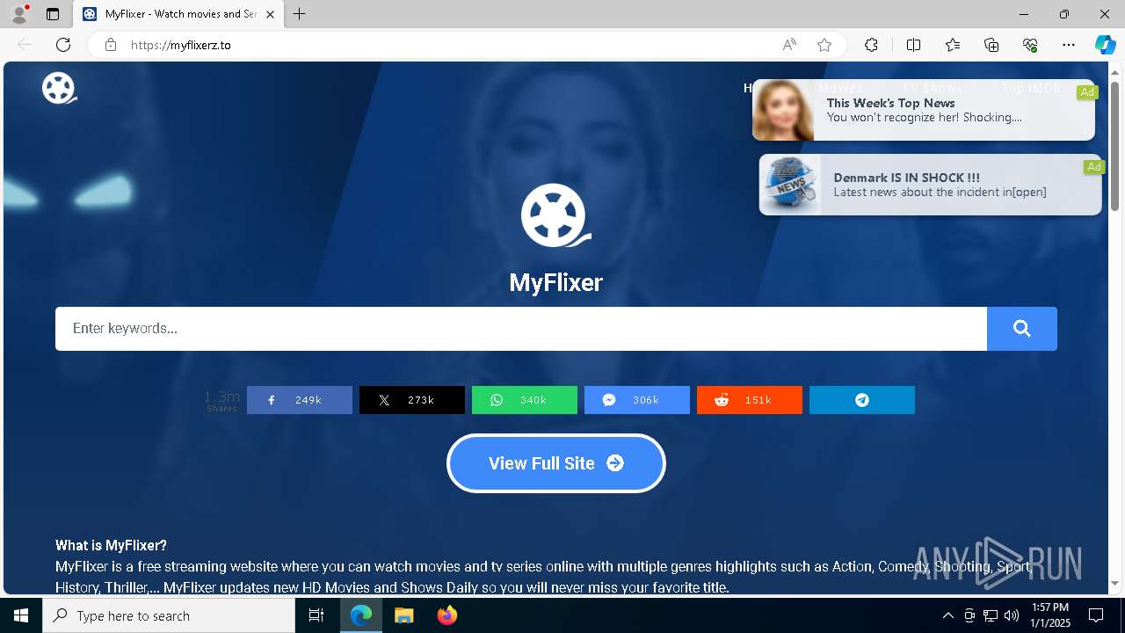The image size is (1125, 633).
Task: Toggle split screen view icon
Action: [x=913, y=45]
